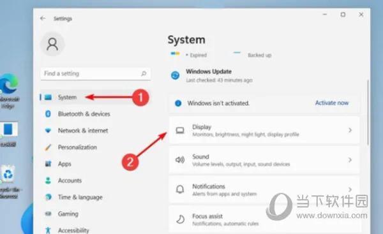This screenshot has width=383, height=234.
Task: Select the blue file desktop icon
Action: click(x=8, y=134)
